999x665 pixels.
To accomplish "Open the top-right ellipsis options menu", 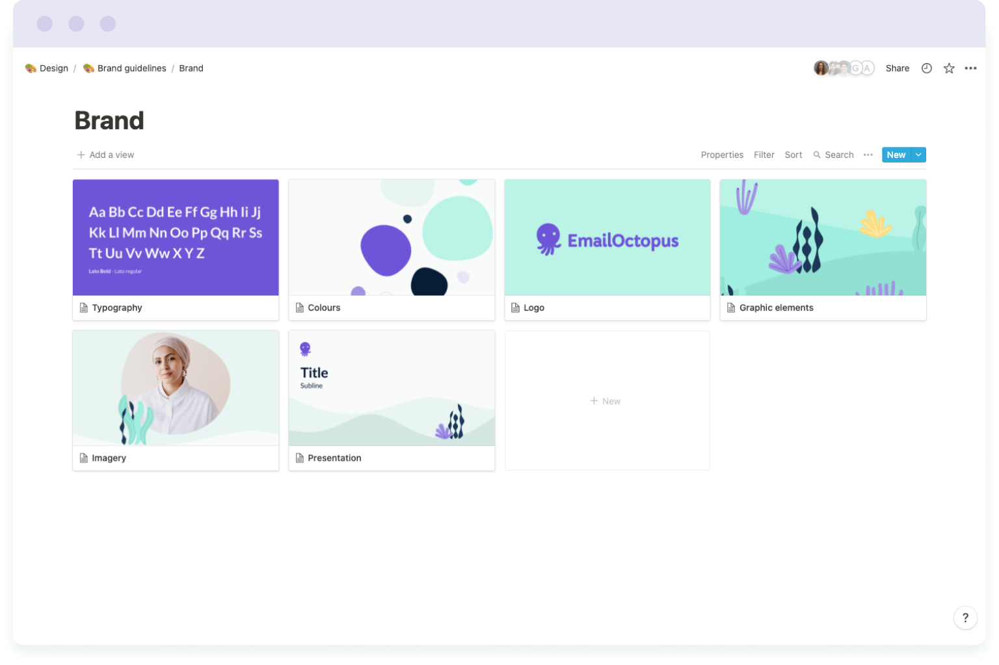I will pos(970,68).
